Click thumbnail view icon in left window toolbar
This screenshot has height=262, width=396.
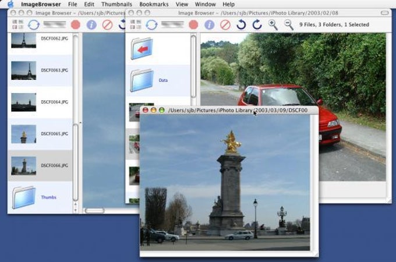coord(17,24)
